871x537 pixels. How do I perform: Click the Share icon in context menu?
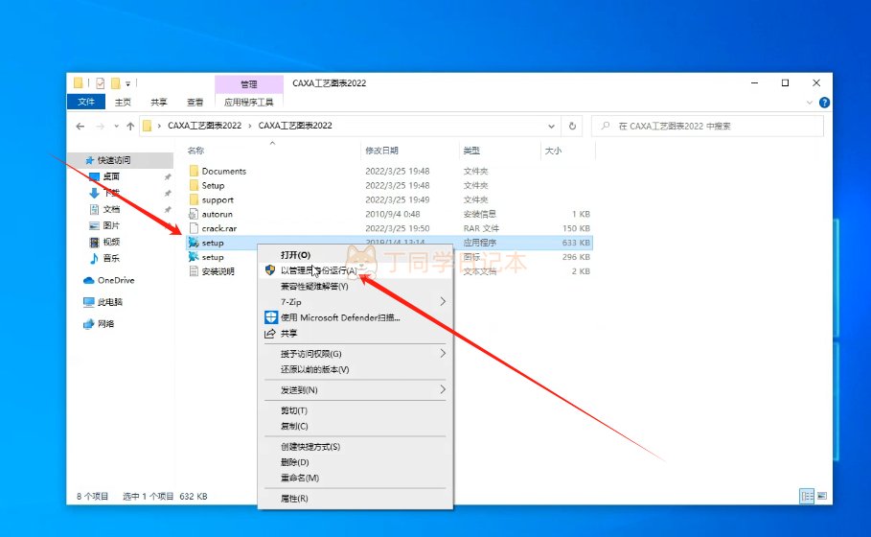[x=270, y=334]
